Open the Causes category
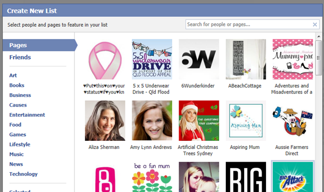The height and width of the screenshot is (192, 324). point(18,105)
